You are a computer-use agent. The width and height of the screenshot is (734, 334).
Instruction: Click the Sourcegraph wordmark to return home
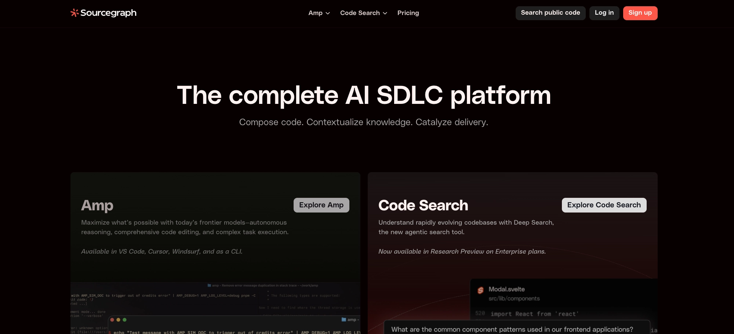point(109,13)
